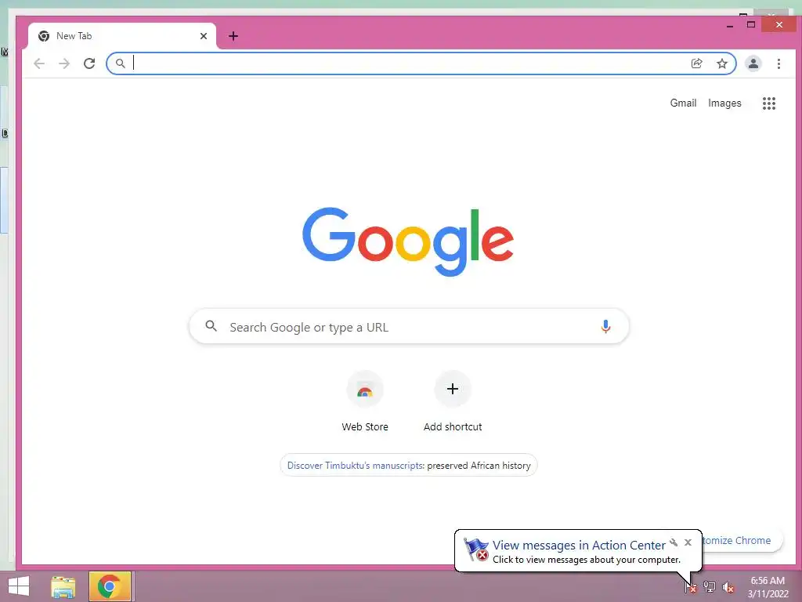This screenshot has height=602, width=802.
Task: Click the share page icon in address bar
Action: [696, 63]
